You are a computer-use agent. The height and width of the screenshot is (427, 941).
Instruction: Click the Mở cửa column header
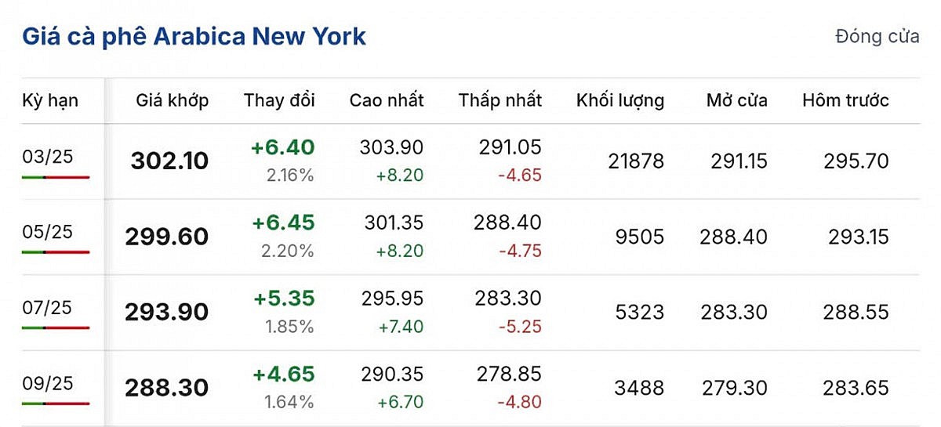pyautogui.click(x=736, y=100)
